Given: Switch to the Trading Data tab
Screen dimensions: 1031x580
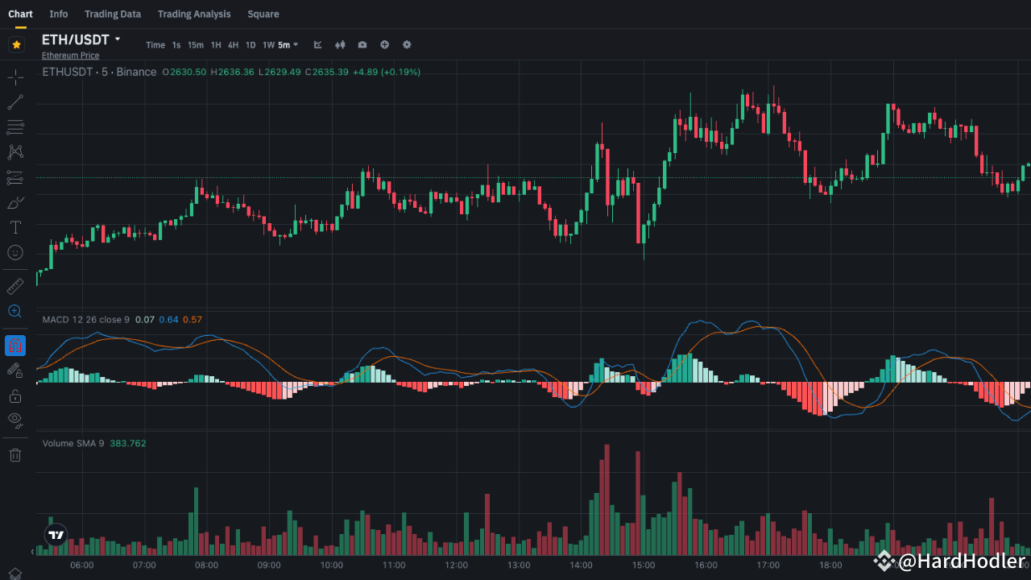Looking at the screenshot, I should point(113,14).
